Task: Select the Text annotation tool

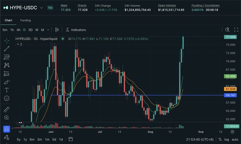Action: (7, 90)
